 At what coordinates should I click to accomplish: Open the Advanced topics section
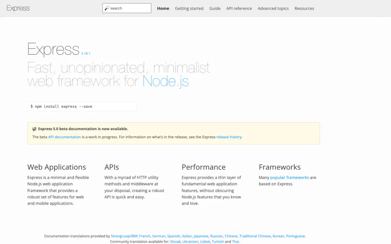click(273, 8)
